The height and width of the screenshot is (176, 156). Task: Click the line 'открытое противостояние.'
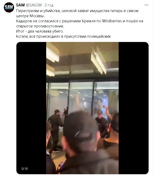coord(40,26)
